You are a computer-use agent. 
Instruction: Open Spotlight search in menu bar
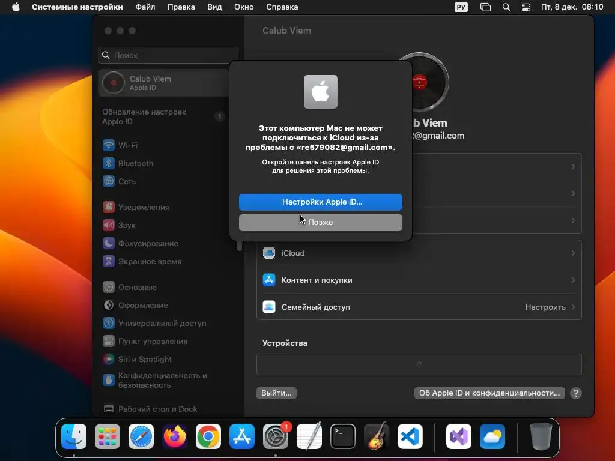[506, 7]
